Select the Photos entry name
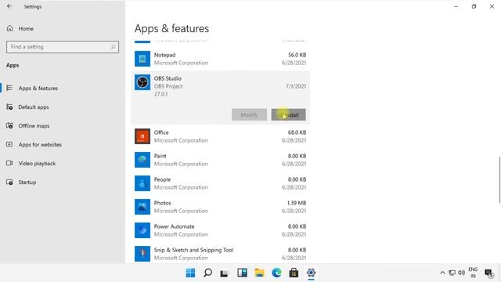501x282 pixels. [162, 203]
